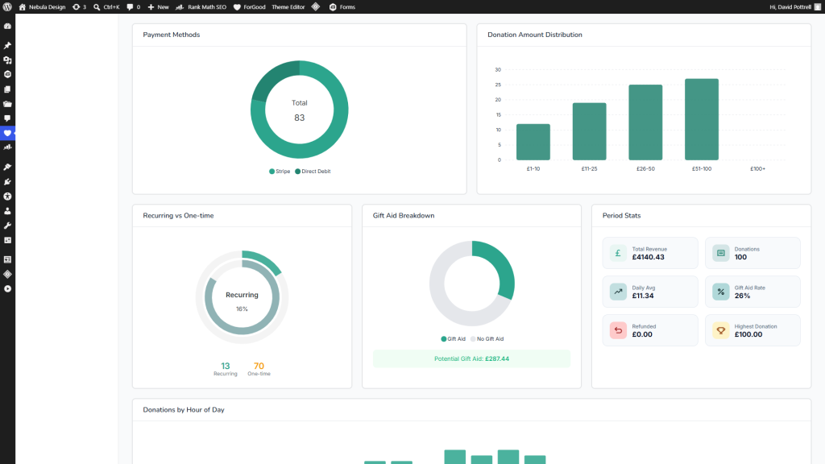Open Tools wrench icon in sidebar
Image resolution: width=825 pixels, height=464 pixels.
point(7,226)
